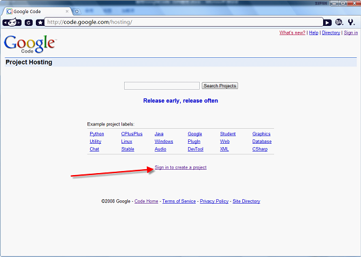The height and width of the screenshot is (257, 361).
Task: Open the Terms of Service footer link
Action: (179, 201)
